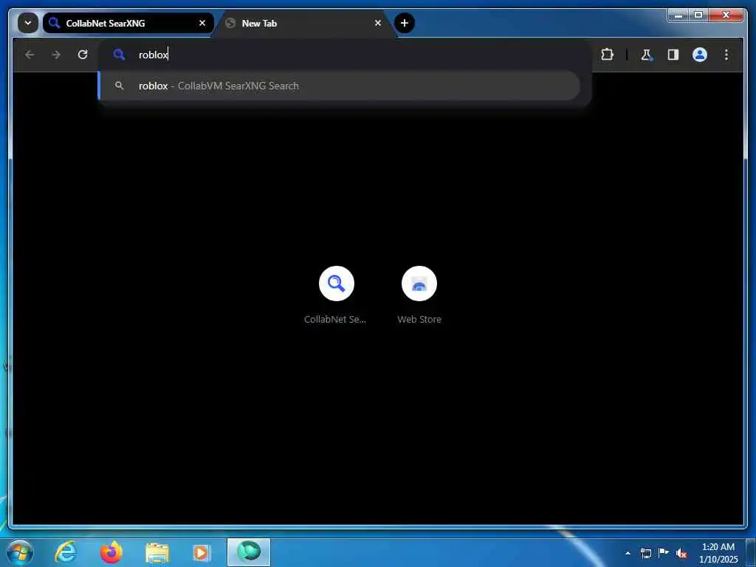Open the CollabNet Se... shortcut
Screen dimensions: 756x567
click(336, 295)
